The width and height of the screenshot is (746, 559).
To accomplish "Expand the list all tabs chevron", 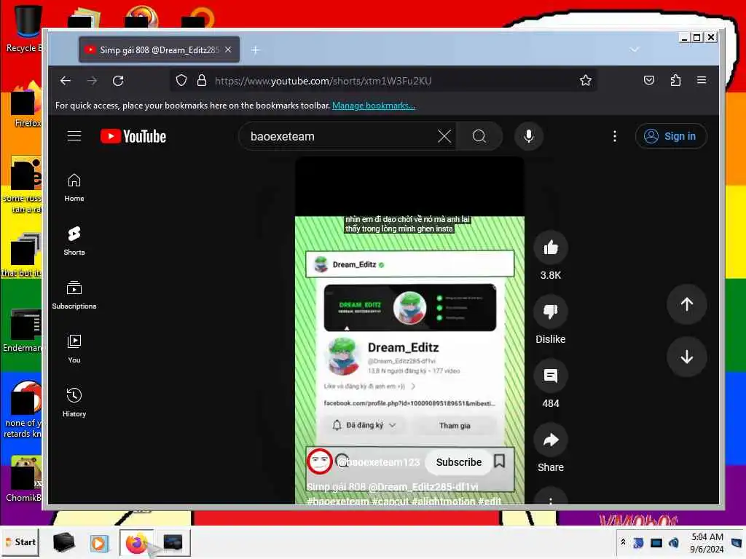I will click(635, 49).
